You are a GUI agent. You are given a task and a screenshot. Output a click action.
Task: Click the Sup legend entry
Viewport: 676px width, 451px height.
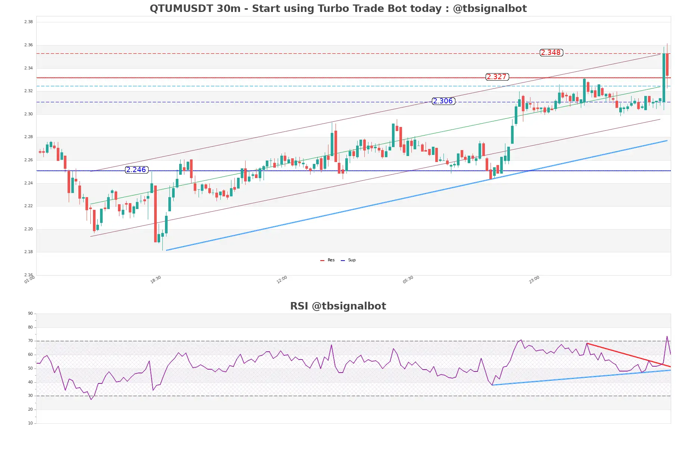[x=348, y=260]
